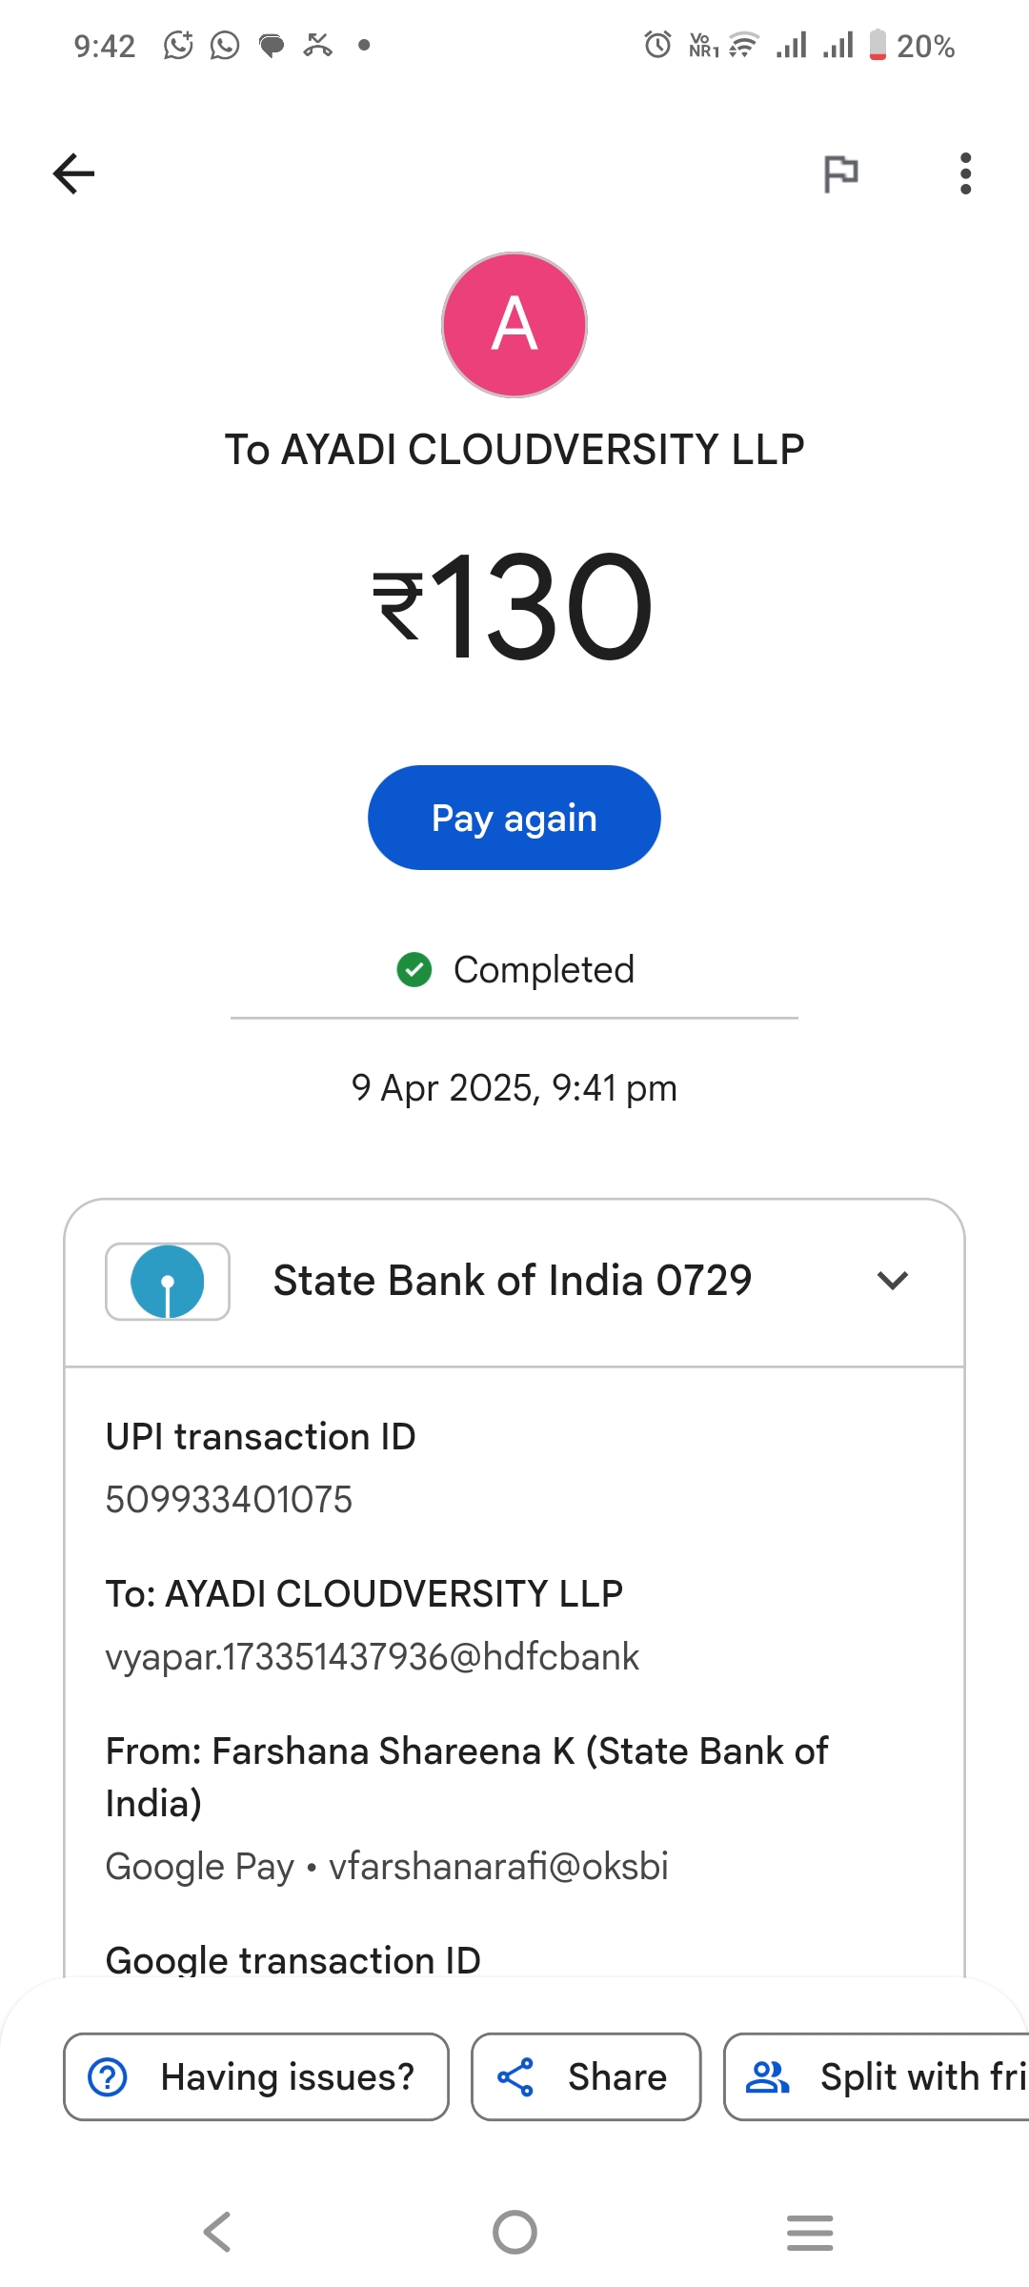Viewport: 1029px width, 2287px height.
Task: Tap the back arrow at top left
Action: pyautogui.click(x=73, y=173)
